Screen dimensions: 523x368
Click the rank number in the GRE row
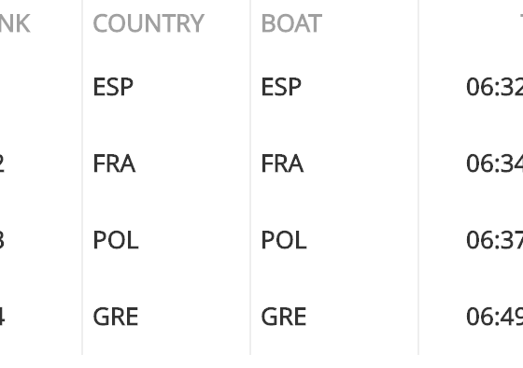pyautogui.click(x=2, y=317)
